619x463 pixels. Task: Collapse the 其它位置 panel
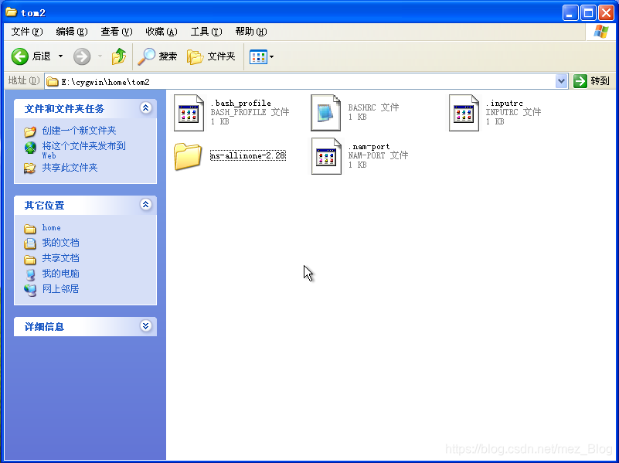point(146,204)
